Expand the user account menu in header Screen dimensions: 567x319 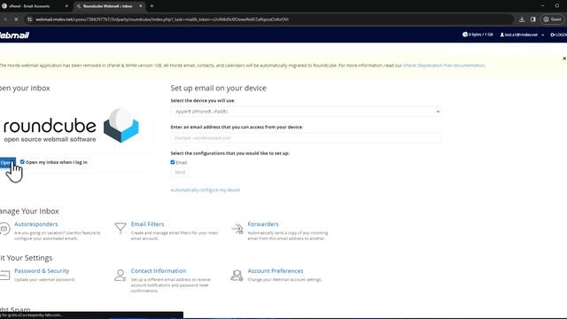[522, 35]
